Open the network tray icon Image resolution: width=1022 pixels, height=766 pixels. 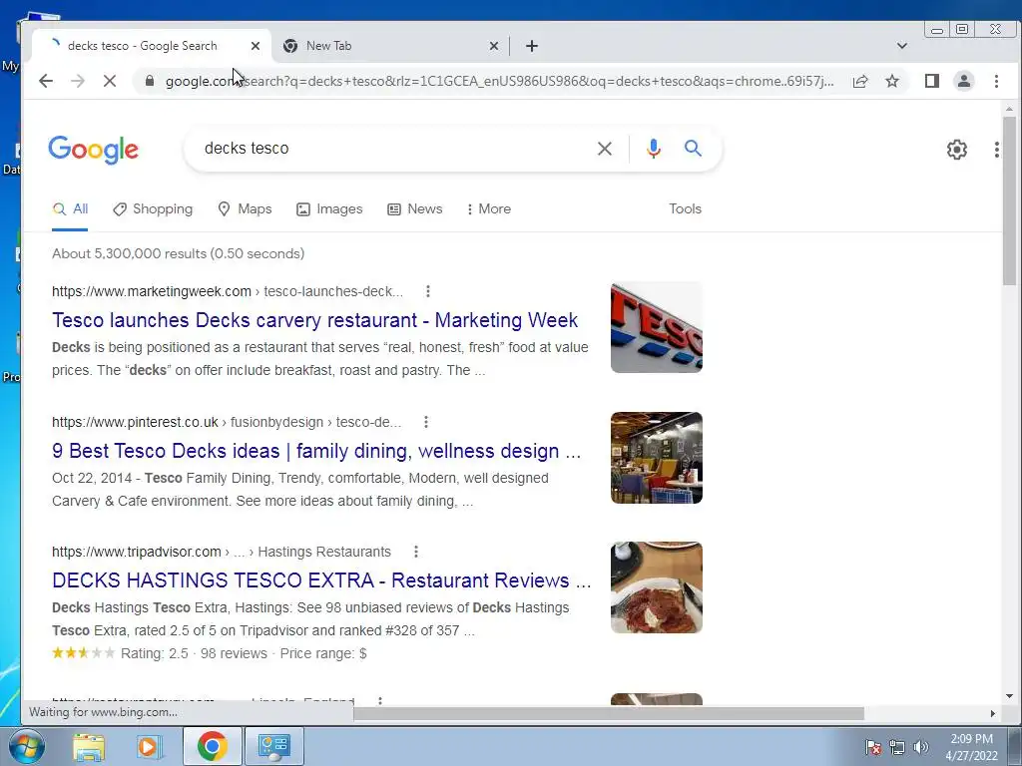[x=897, y=747]
